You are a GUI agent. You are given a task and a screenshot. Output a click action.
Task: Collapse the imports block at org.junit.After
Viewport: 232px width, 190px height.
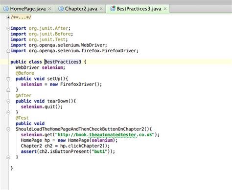click(8, 28)
